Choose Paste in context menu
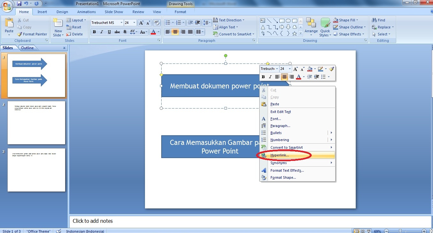This screenshot has height=233, width=433. pyautogui.click(x=297, y=104)
